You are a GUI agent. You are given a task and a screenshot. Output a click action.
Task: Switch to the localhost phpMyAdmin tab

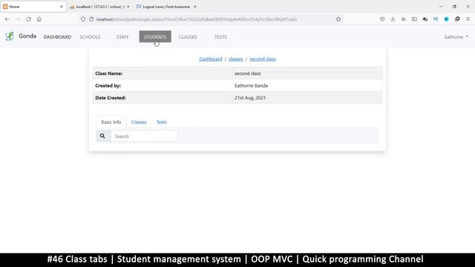[99, 7]
